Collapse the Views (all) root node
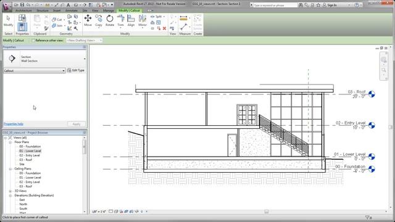The height and width of the screenshot is (222, 395). pos(6,138)
